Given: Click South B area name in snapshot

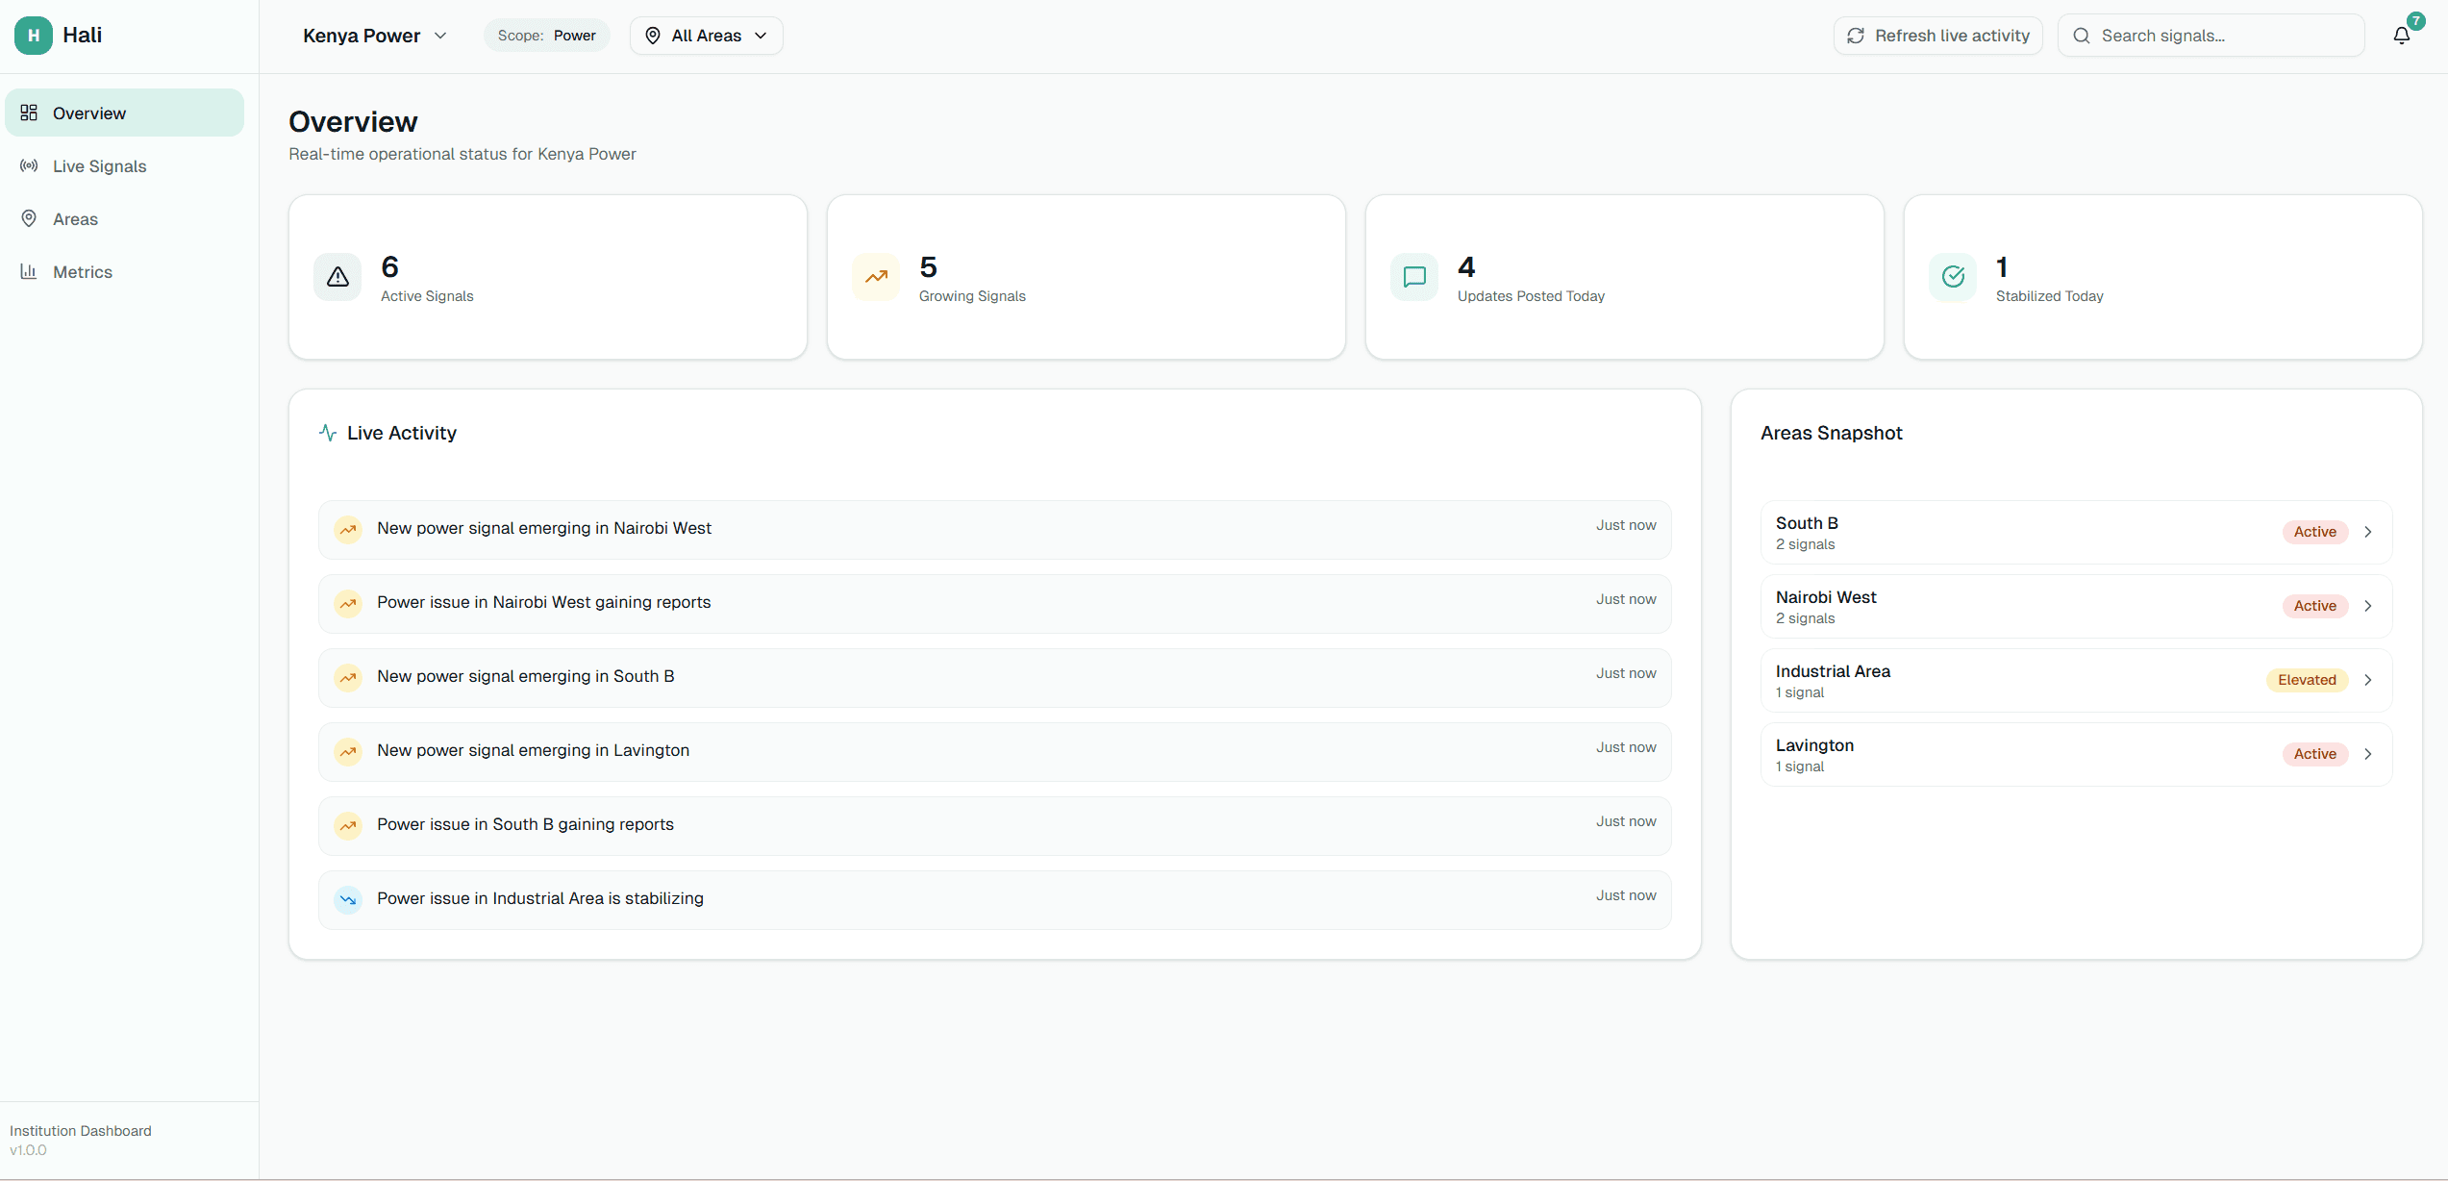Looking at the screenshot, I should (1807, 523).
